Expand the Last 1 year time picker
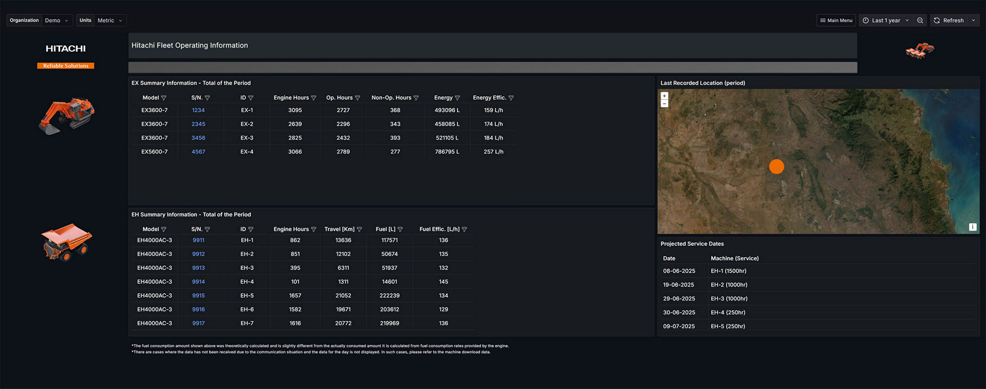 click(x=885, y=21)
